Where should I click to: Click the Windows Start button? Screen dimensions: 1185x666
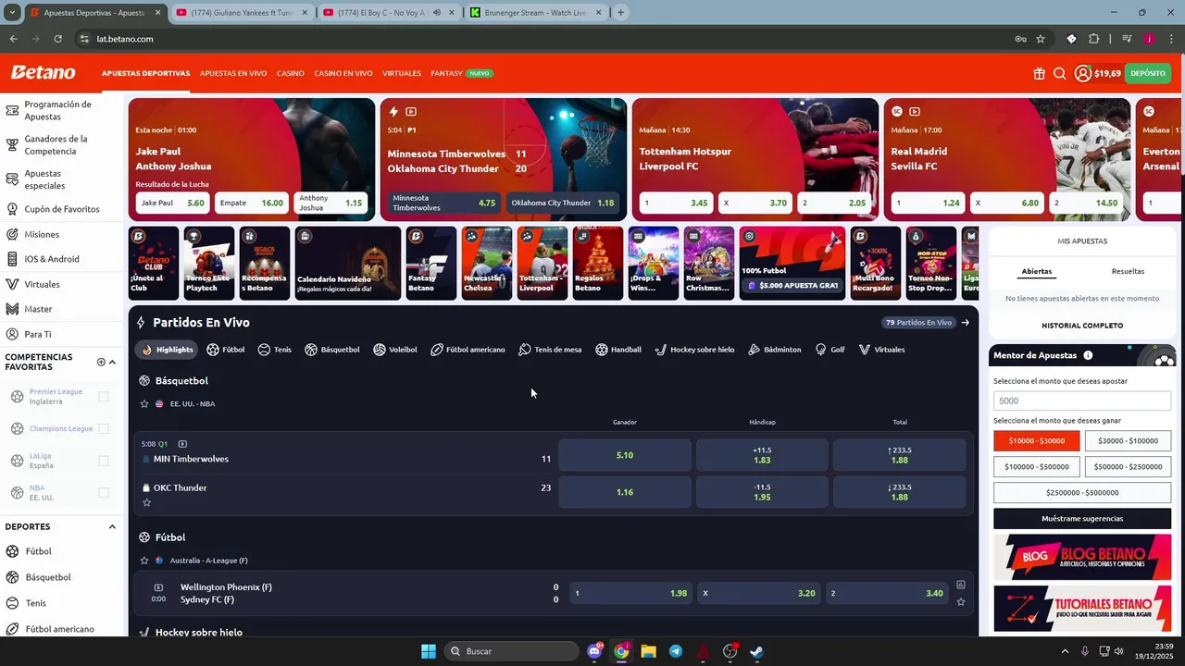pyautogui.click(x=429, y=651)
